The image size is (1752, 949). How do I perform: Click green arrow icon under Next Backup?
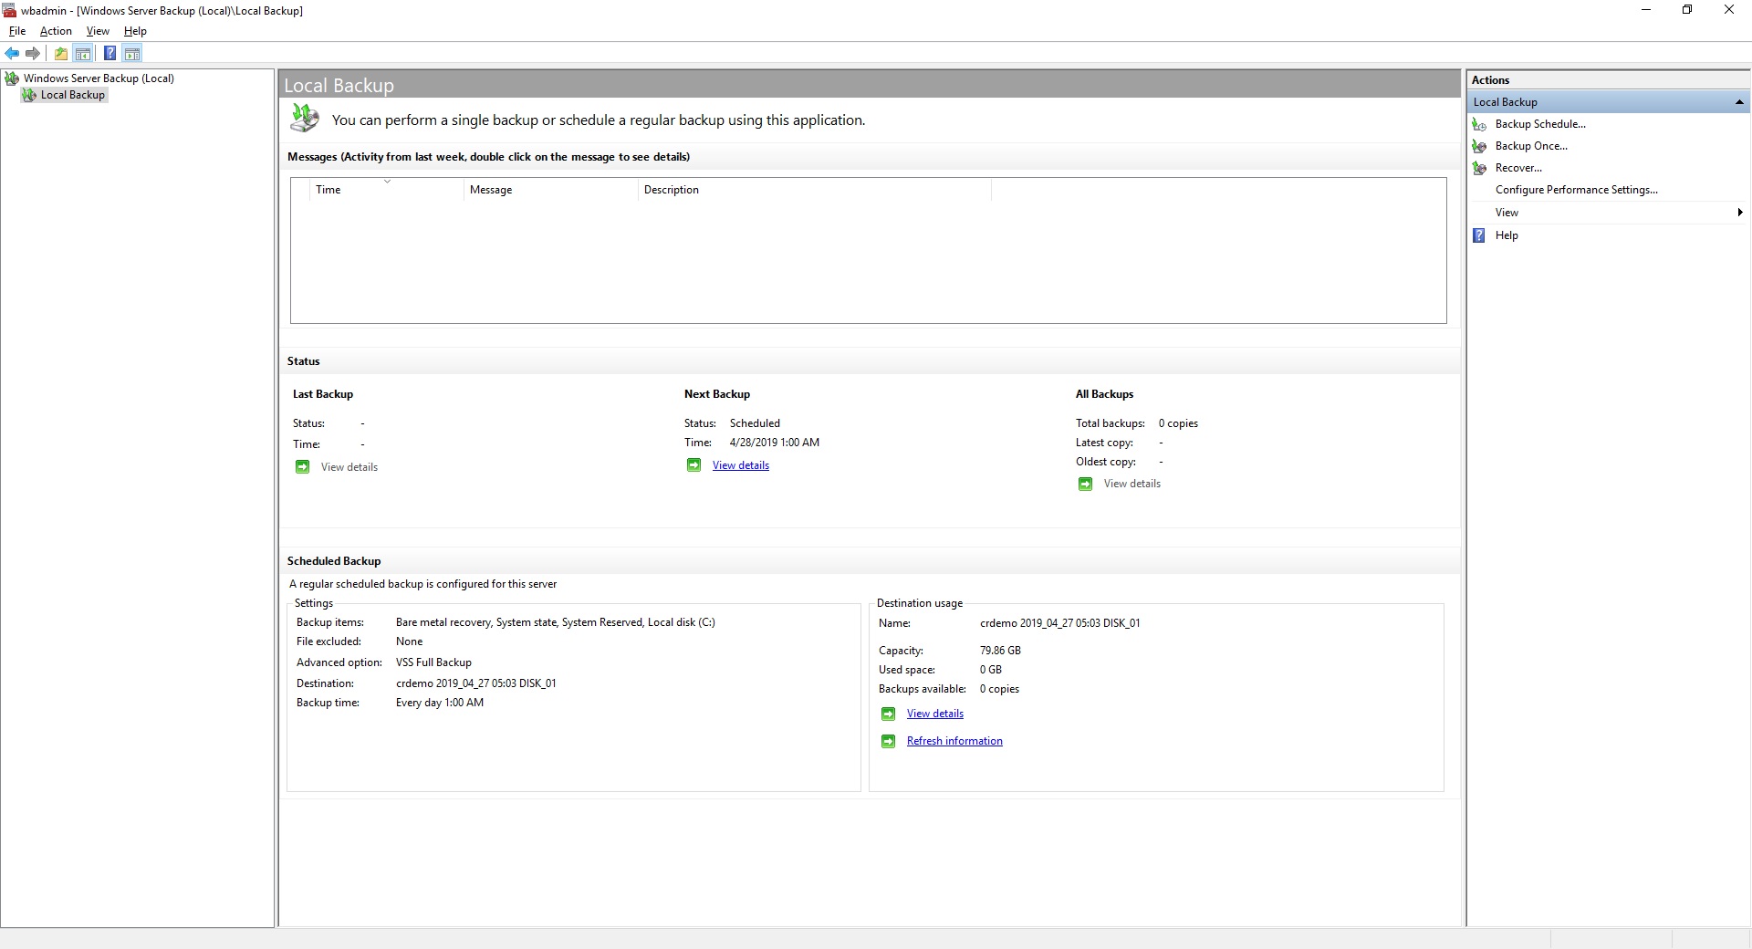pos(693,465)
